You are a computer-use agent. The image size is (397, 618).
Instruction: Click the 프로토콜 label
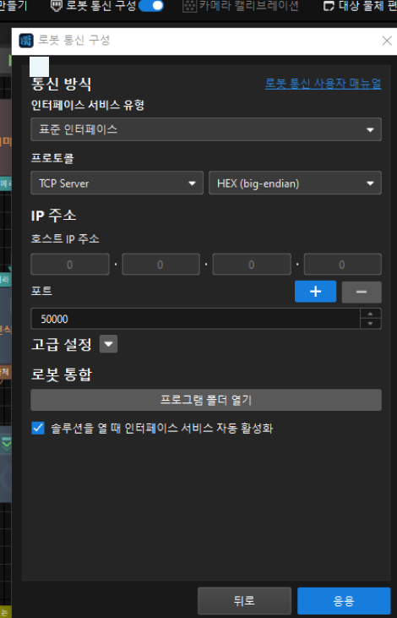click(x=52, y=158)
